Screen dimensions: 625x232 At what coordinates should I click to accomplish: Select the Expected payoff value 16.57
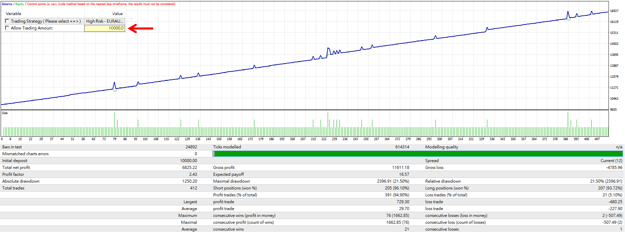(404, 174)
